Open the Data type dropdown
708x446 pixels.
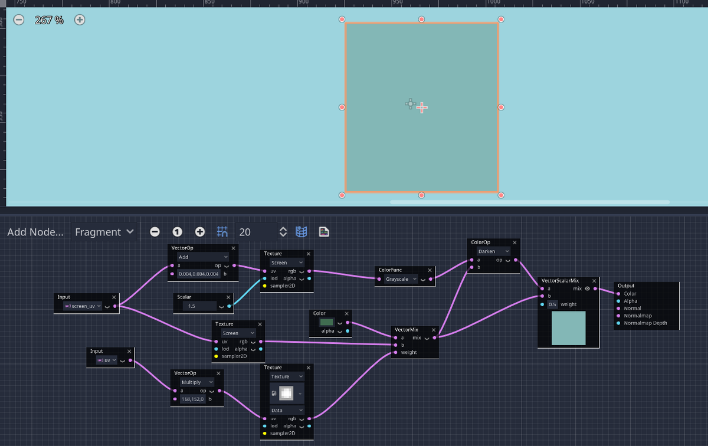point(287,409)
